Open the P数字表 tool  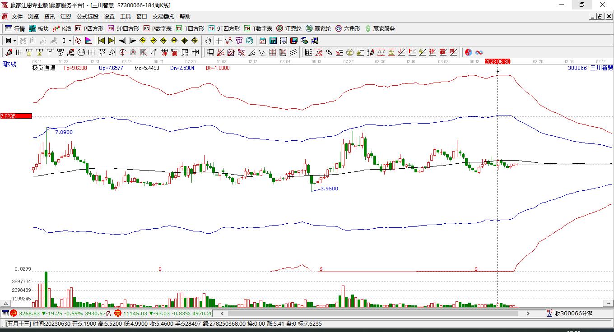tap(158, 28)
